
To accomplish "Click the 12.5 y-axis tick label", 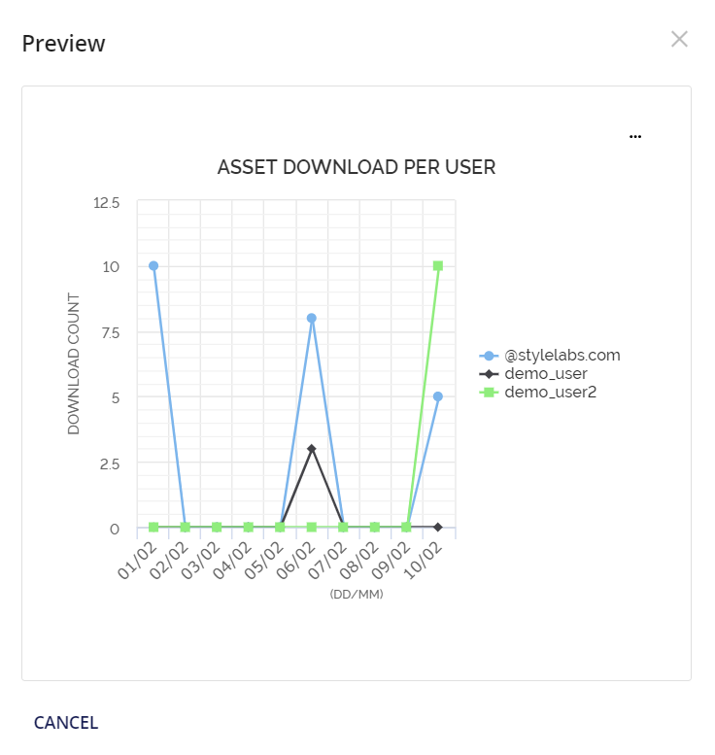I will tap(105, 203).
